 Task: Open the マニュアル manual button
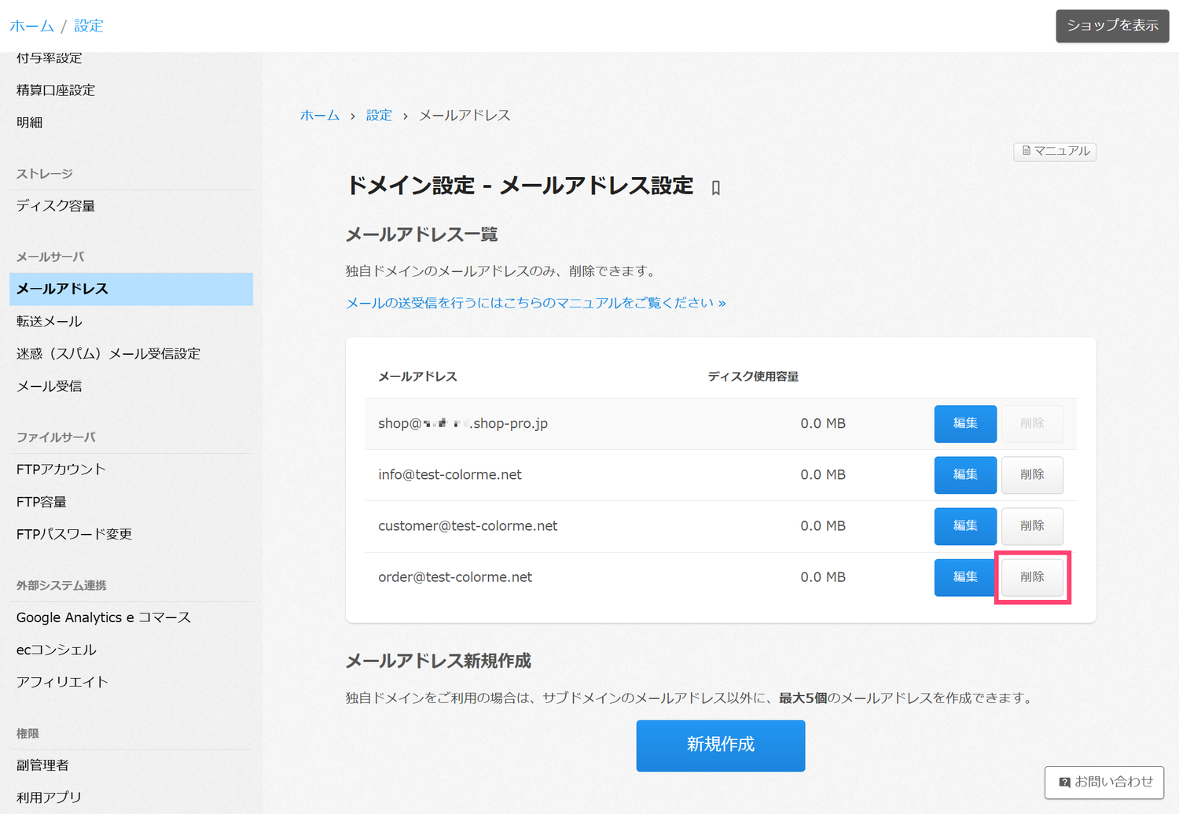pos(1055,151)
